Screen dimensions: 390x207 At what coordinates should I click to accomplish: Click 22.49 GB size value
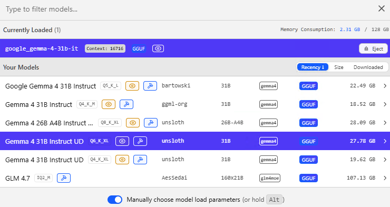[x=363, y=86]
